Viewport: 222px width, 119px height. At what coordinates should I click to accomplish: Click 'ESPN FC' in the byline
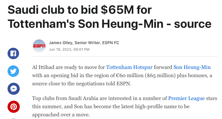(111, 43)
